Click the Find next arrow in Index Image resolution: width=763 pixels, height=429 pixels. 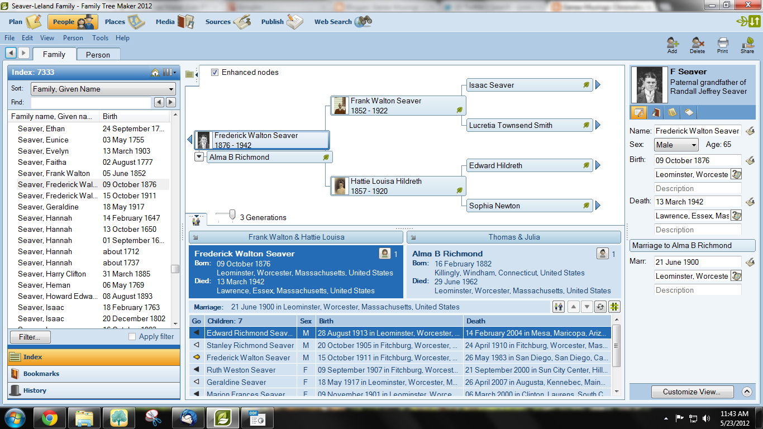click(171, 102)
